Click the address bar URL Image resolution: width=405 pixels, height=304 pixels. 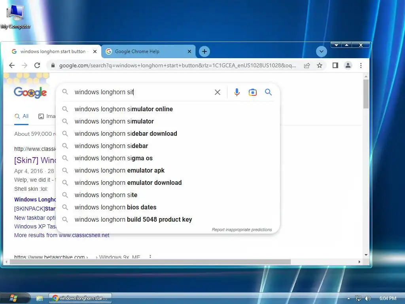(178, 65)
